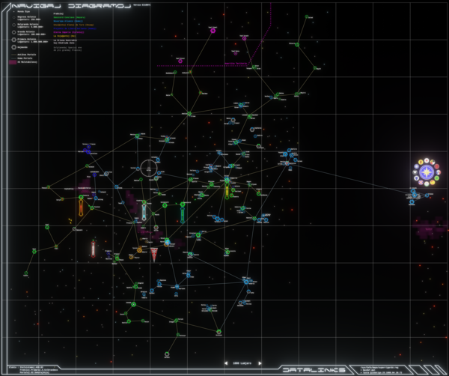
Task: Select the red triangular pennant marker
Action: 154,254
